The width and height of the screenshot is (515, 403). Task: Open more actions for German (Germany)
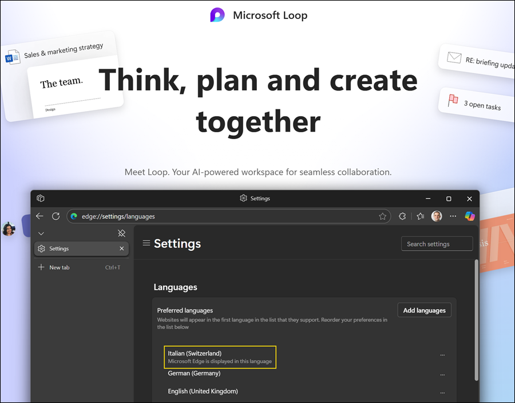tap(442, 375)
